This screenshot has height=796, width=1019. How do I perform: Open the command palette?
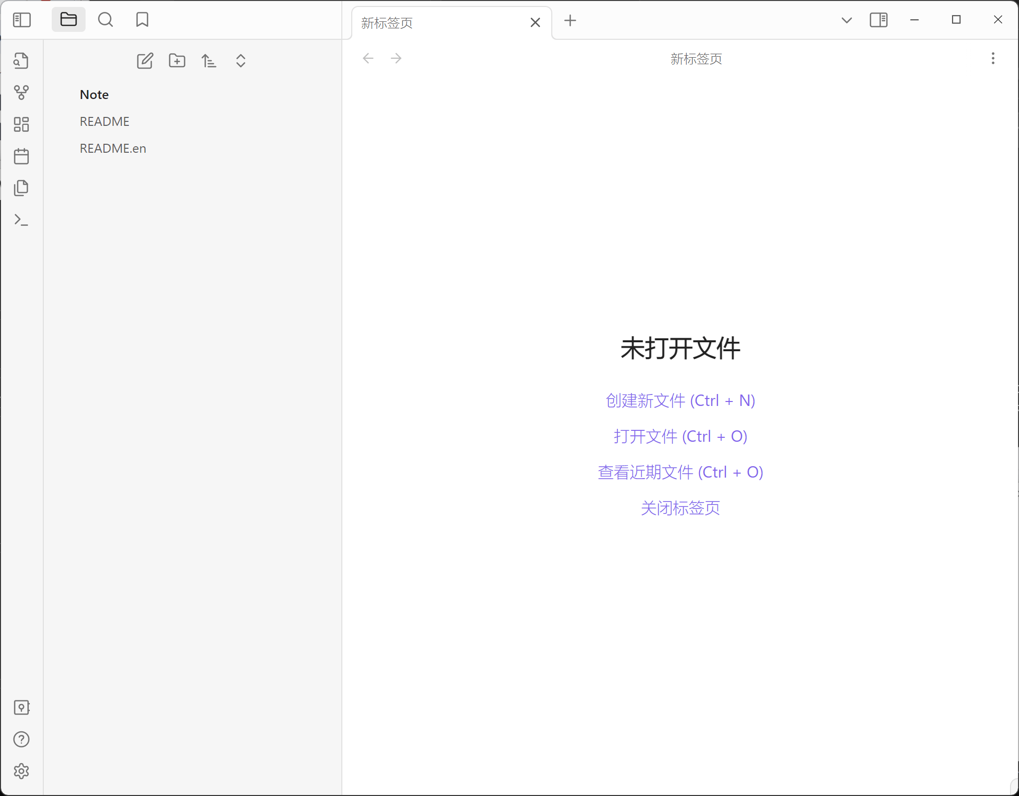(21, 220)
